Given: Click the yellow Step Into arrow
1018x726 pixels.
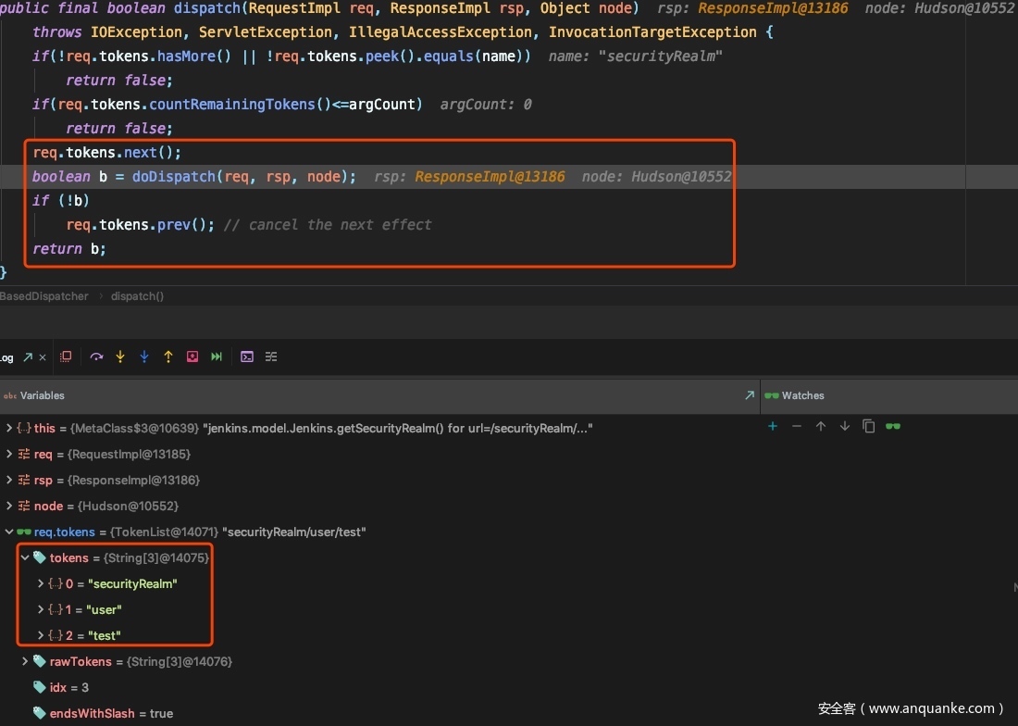Looking at the screenshot, I should coord(120,357).
